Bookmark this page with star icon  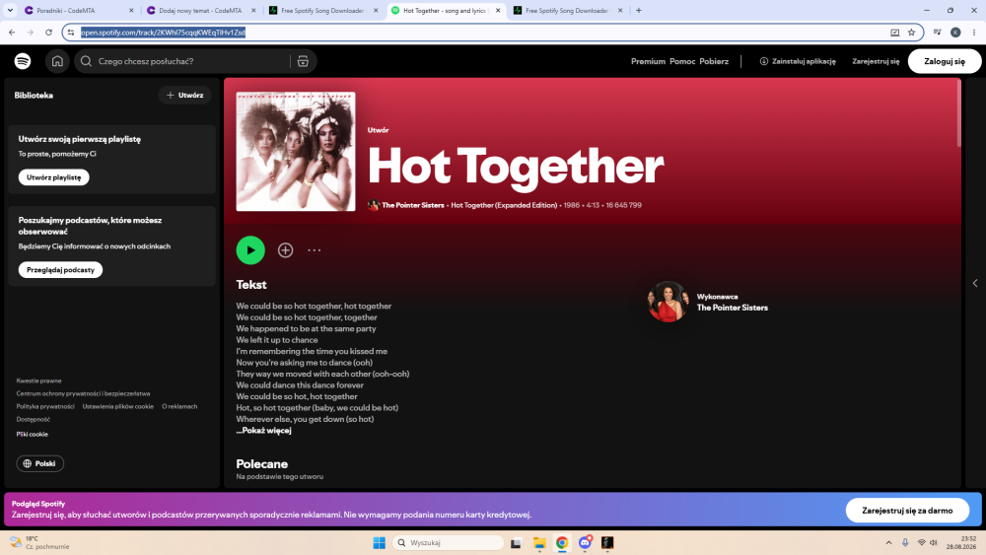[x=911, y=33]
